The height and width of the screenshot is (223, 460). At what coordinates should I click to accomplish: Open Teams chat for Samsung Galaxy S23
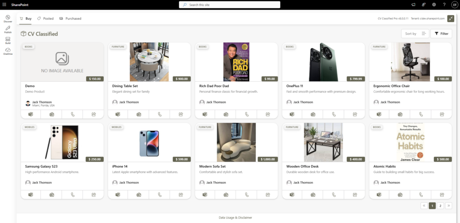click(x=31, y=195)
